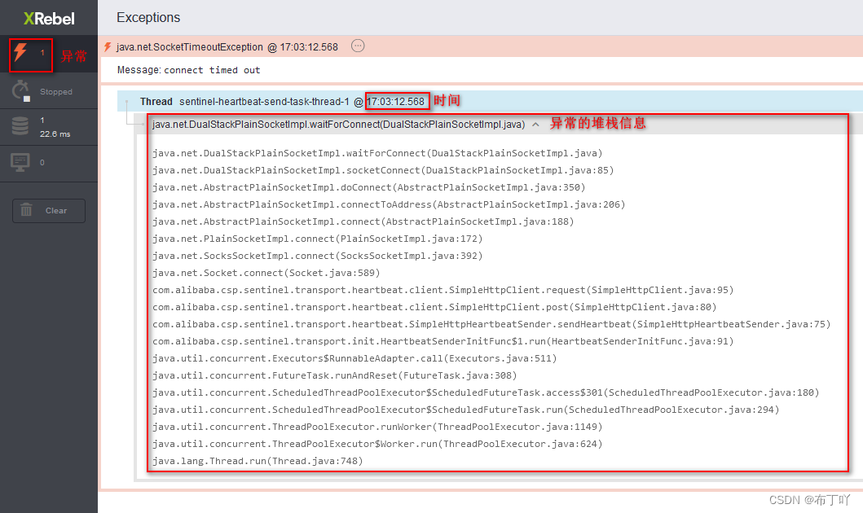Viewport: 863px width, 513px height.
Task: Click the Clear button
Action: (49, 211)
